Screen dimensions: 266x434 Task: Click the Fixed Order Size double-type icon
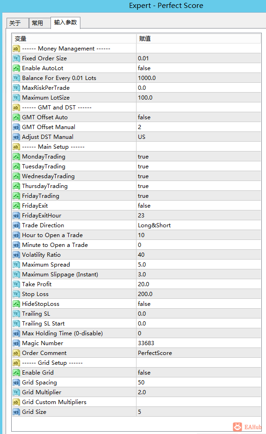[x=16, y=58]
